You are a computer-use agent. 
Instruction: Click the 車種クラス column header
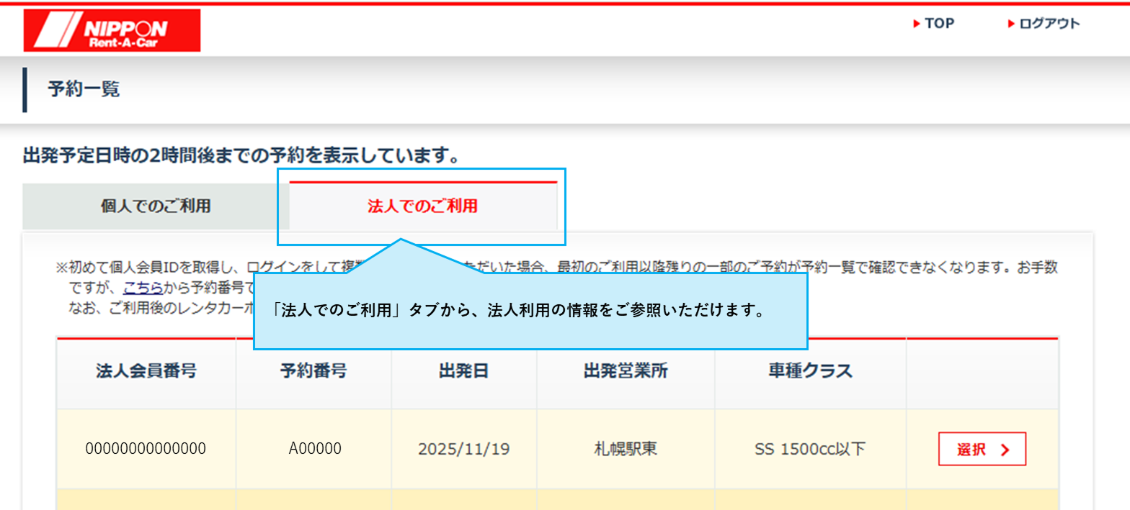click(x=810, y=372)
